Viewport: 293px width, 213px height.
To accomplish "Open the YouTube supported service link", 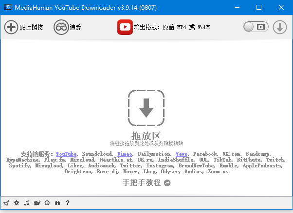I will coord(66,154).
